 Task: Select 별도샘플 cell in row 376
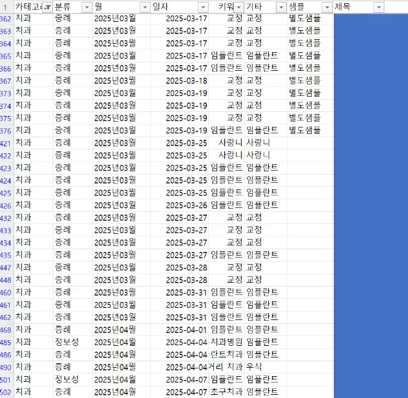[310, 131]
